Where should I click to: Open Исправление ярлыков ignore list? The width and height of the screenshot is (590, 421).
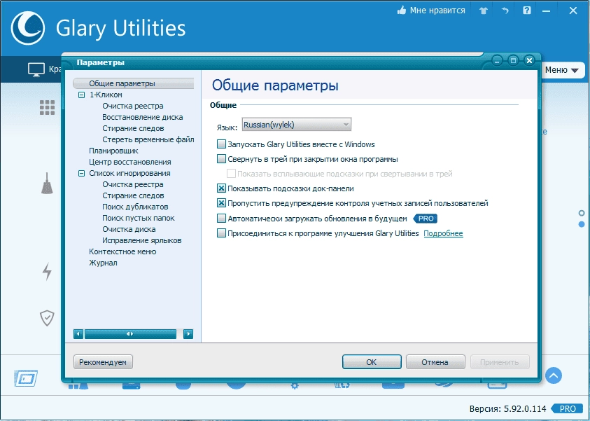pos(142,240)
